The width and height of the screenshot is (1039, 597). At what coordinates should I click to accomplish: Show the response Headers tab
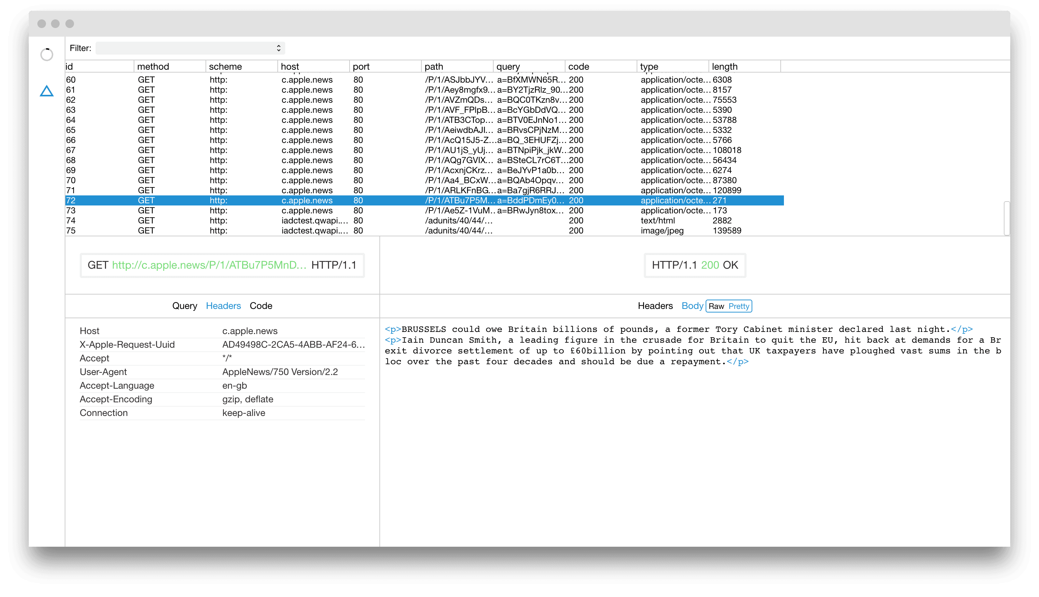(655, 305)
